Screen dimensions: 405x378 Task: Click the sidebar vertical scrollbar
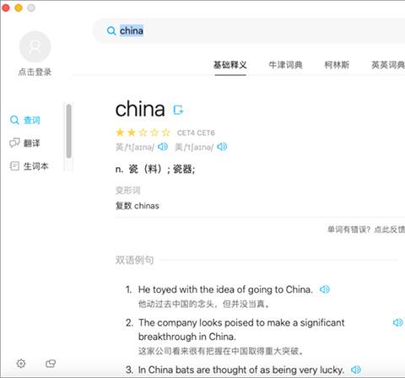click(68, 131)
